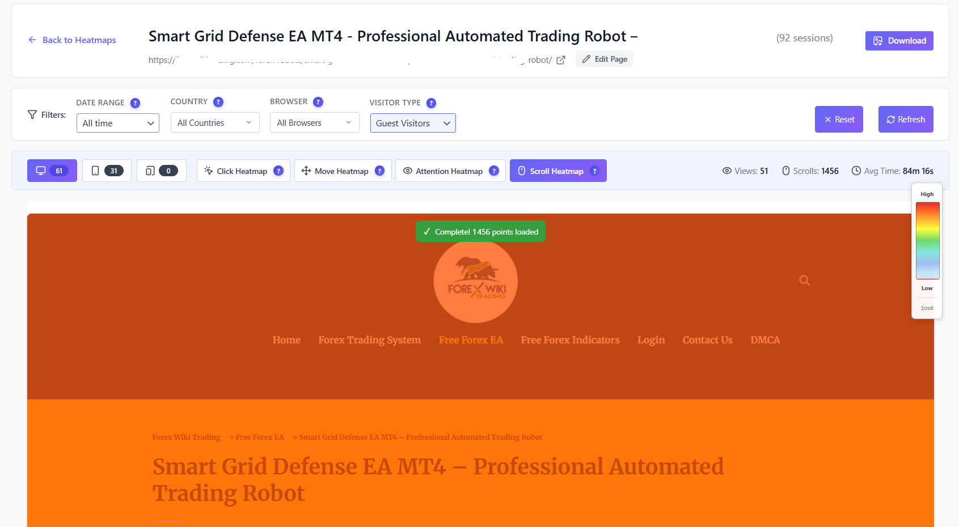Open Attention Heatmap help icon

(x=494, y=171)
